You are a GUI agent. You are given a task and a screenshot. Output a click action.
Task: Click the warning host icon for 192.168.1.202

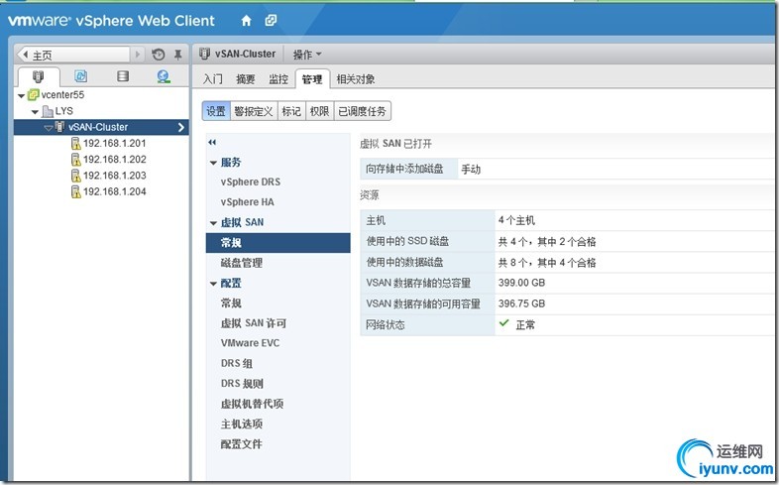[x=75, y=159]
